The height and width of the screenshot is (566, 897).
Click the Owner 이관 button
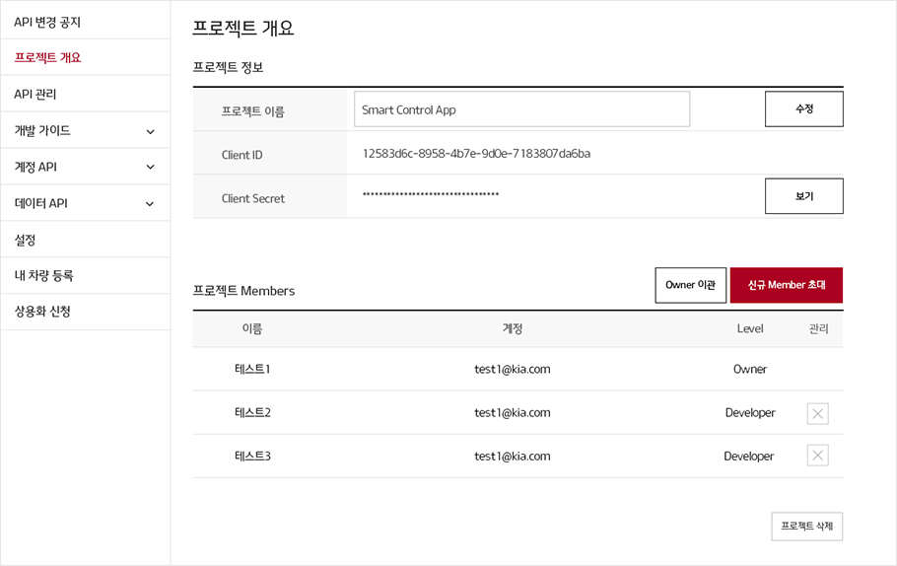coord(690,285)
